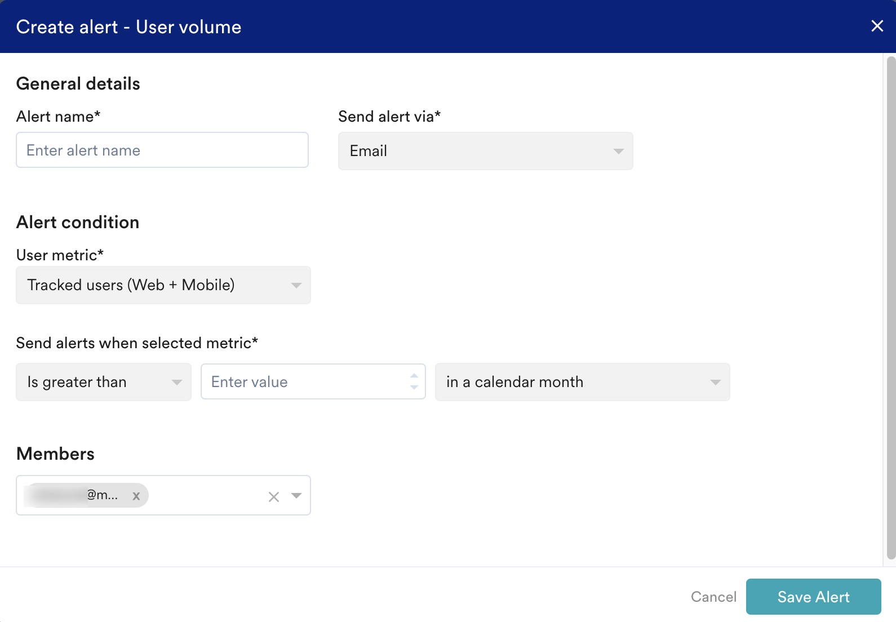Clear all members with the X icon
The image size is (896, 622).
click(x=274, y=497)
